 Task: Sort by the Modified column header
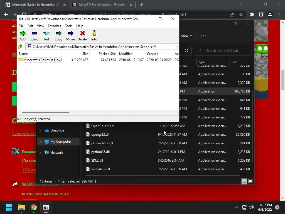[x=131, y=54]
